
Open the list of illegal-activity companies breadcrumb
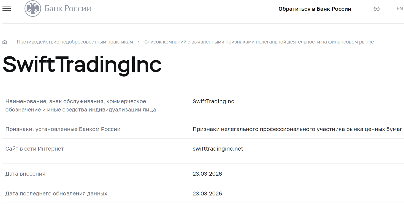259,42
